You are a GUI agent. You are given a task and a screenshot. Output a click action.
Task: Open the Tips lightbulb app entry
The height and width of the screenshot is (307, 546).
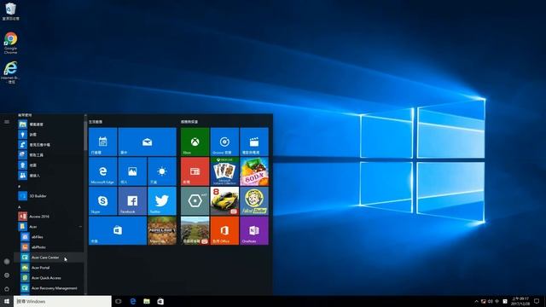click(x=49, y=135)
